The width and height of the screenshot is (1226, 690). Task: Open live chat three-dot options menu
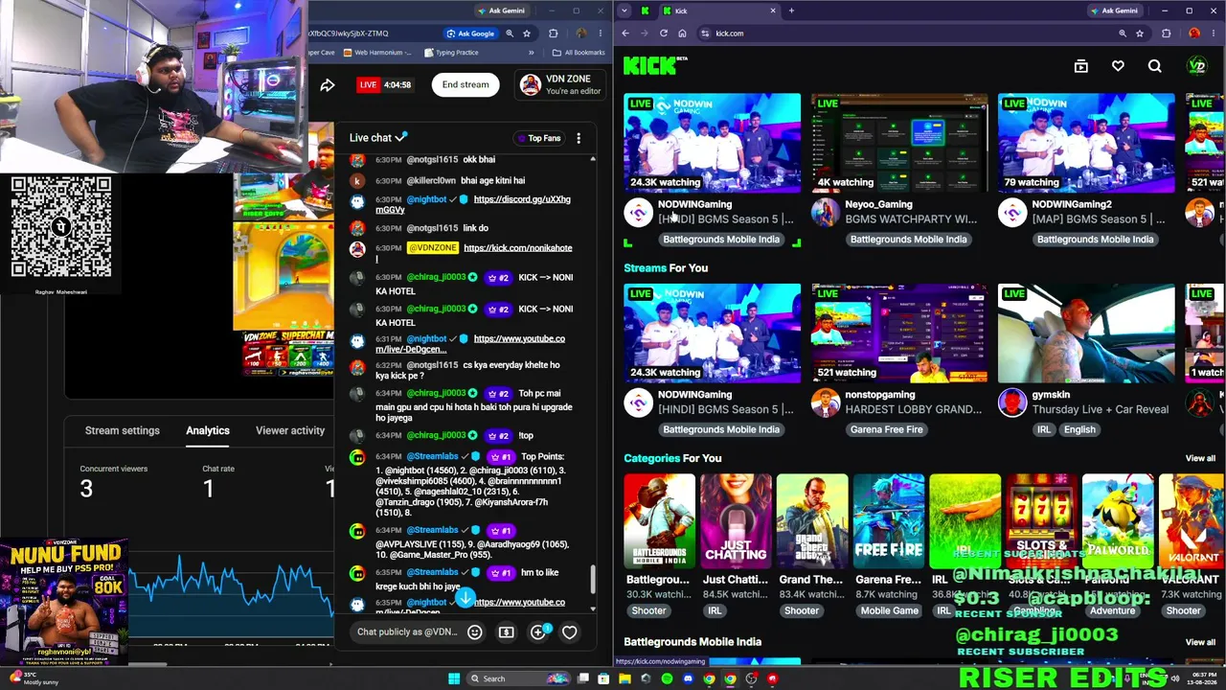(x=579, y=138)
